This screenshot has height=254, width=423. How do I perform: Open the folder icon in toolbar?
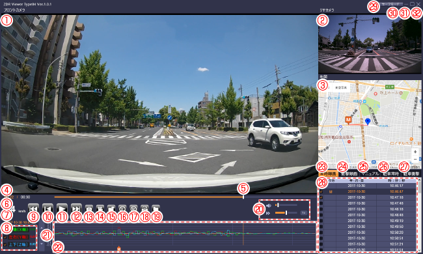pos(156,208)
